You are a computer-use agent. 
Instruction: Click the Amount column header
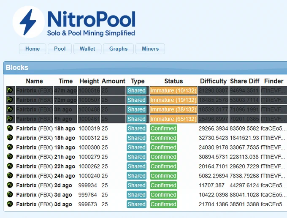click(x=114, y=81)
